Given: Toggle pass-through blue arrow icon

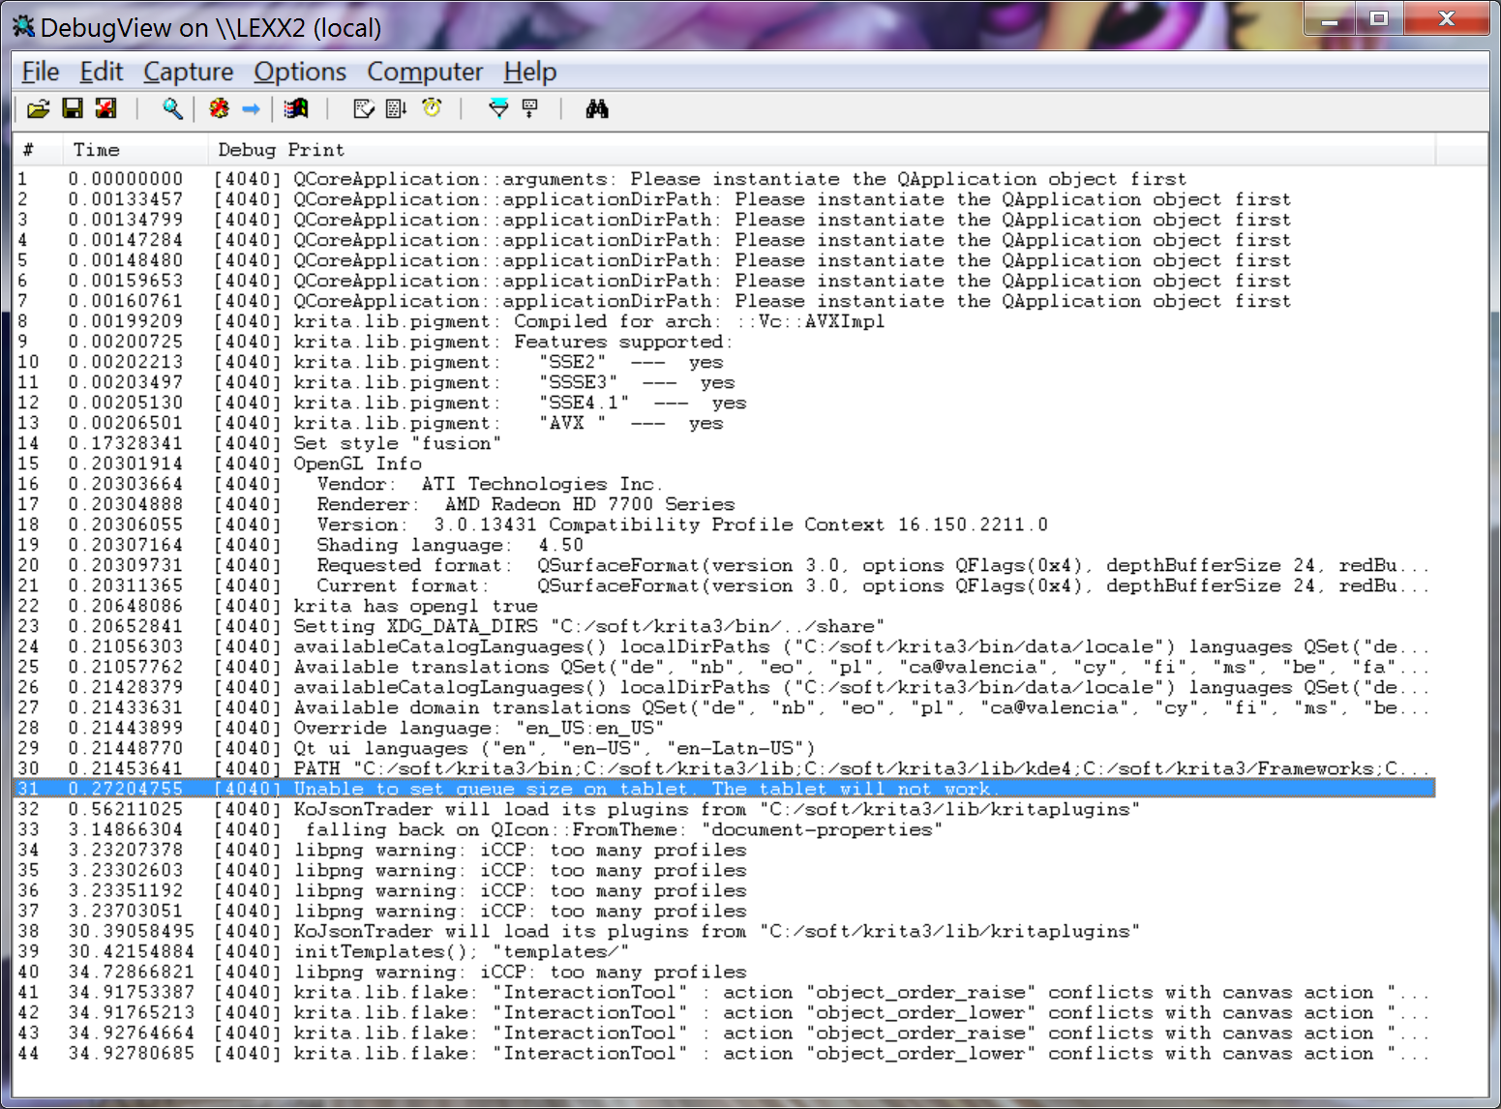Looking at the screenshot, I should point(251,108).
